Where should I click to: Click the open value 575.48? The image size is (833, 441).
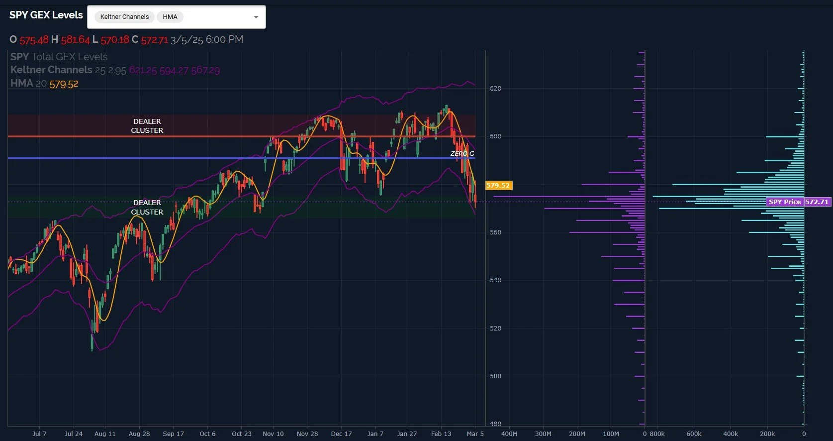coord(34,39)
